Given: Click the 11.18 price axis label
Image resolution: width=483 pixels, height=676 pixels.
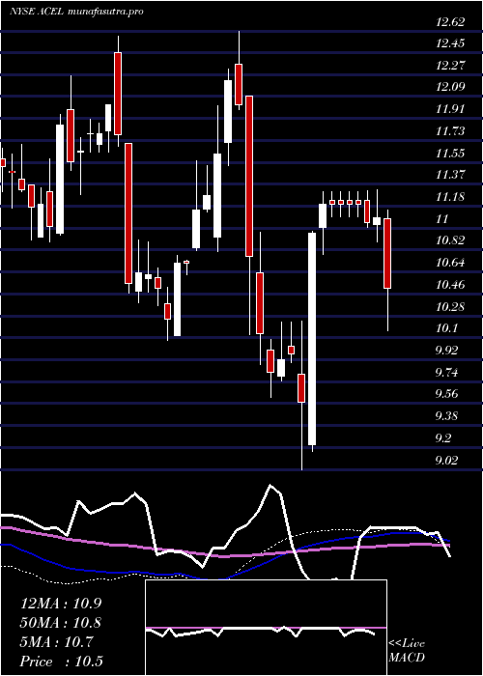Looking at the screenshot, I should (x=450, y=197).
